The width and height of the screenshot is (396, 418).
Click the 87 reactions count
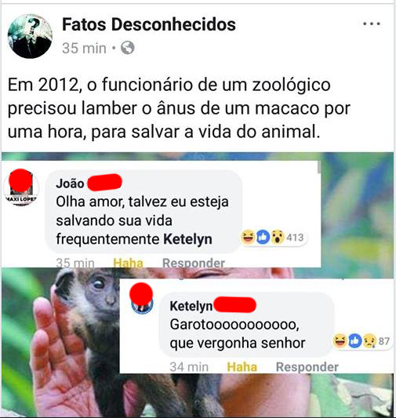point(384,341)
